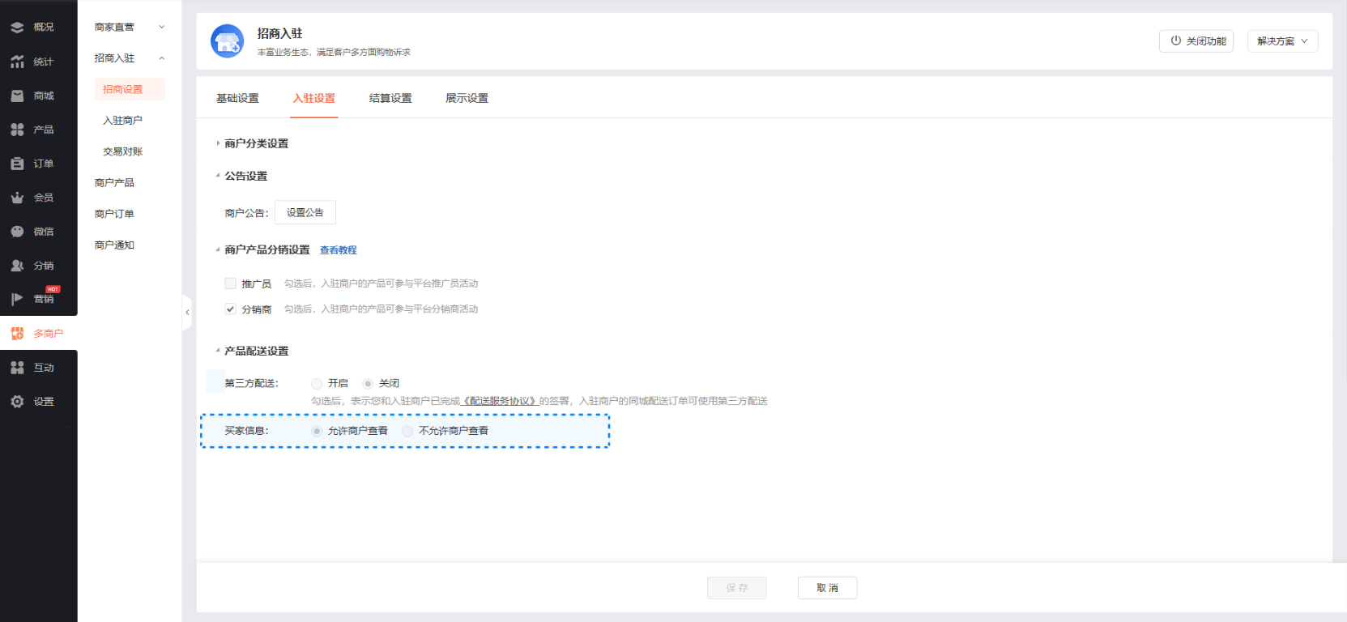Click the 招商入驻 store logo icon
Screen dimensions: 1347x622
coord(228,41)
